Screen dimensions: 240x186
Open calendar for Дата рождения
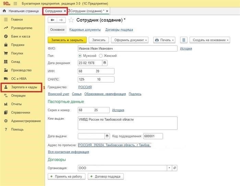105,63
